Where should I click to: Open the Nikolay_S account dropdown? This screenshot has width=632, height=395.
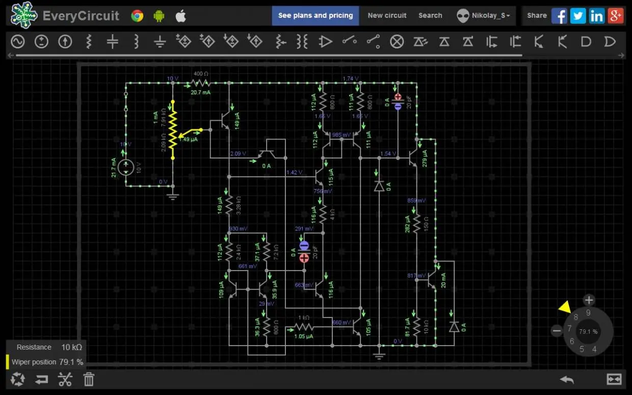[x=485, y=16]
